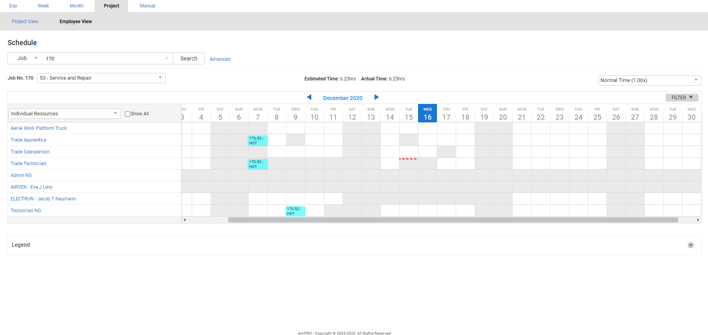Toggle the Show All checkbox
Image resolution: width=708 pixels, height=335 pixels.
pyautogui.click(x=127, y=114)
